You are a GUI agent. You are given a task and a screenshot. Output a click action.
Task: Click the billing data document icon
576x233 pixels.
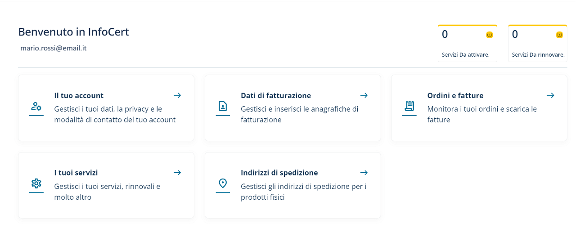click(223, 107)
